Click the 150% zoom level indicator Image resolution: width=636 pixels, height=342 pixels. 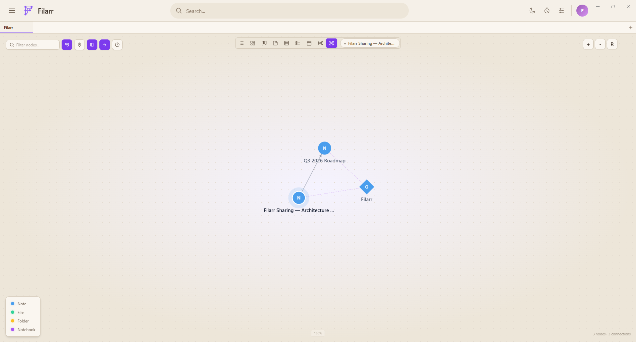point(318,333)
